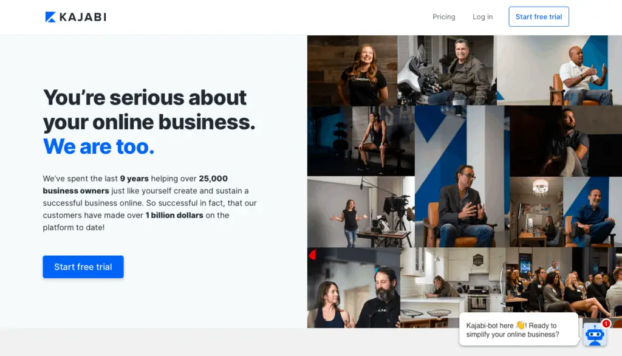
Task: Open the Kajabi-bot chat message bubble
Action: point(519,329)
